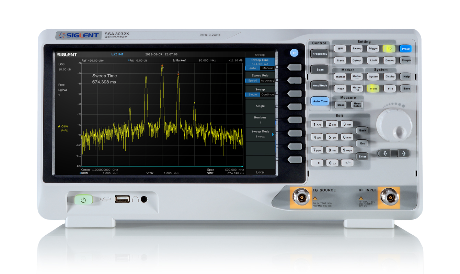Click the headphone jack socket
The width and height of the screenshot is (460, 274).
coord(144,199)
